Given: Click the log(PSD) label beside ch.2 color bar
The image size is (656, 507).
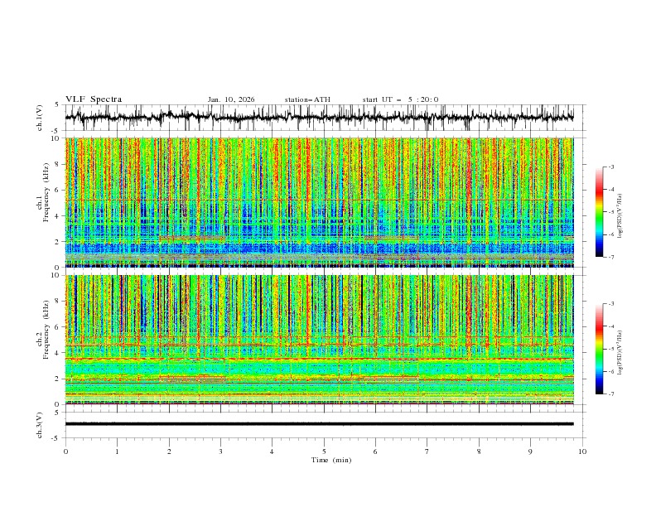Looking at the screenshot, I should click(620, 353).
